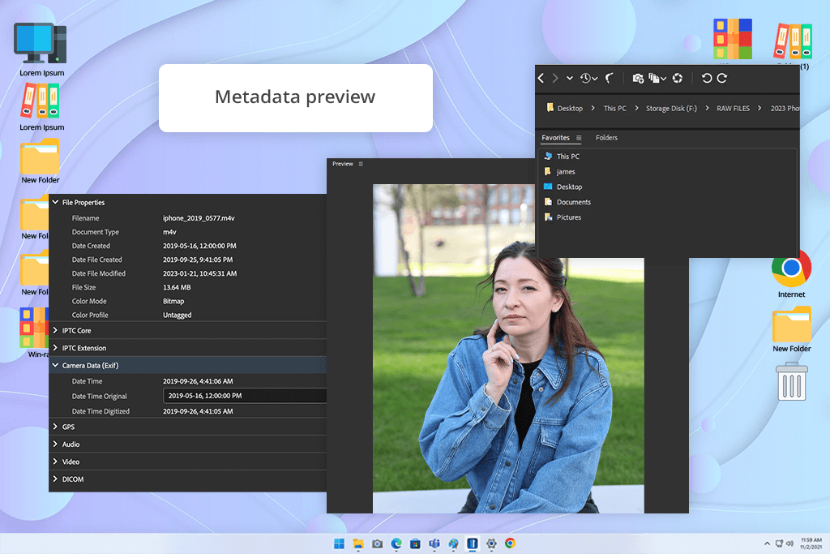The image size is (830, 554).
Task: Open the binders desktop icon labeled (1)
Action: 793,45
